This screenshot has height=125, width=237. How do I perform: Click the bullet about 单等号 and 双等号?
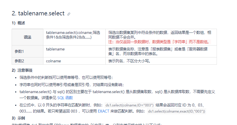click(x=66, y=77)
